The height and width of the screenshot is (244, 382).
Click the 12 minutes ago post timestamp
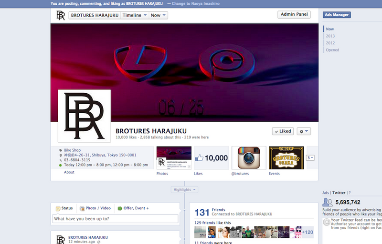(82, 242)
